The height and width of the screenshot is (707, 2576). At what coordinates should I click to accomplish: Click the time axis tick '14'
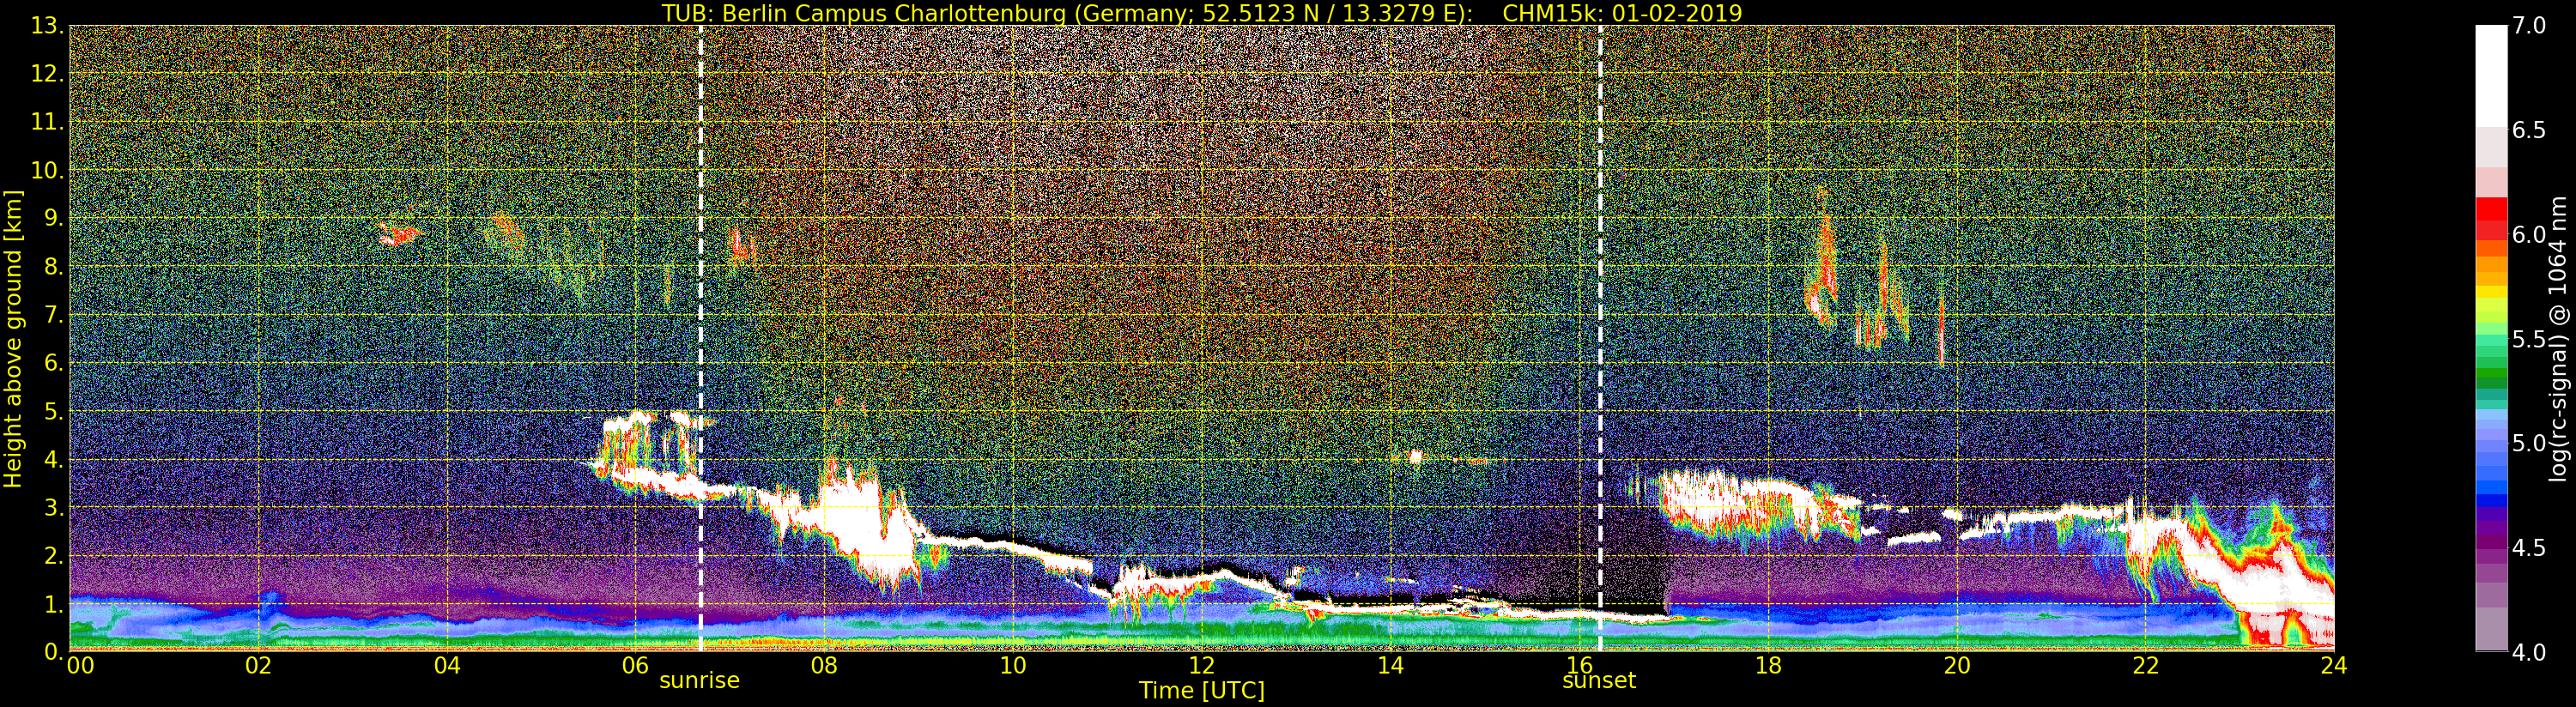point(1390,665)
